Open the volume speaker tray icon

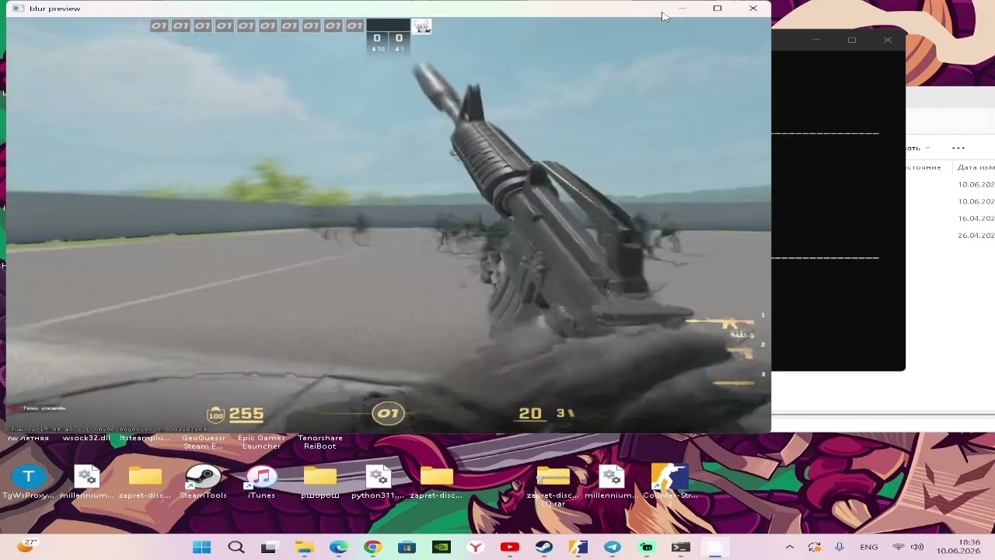pyautogui.click(x=917, y=548)
